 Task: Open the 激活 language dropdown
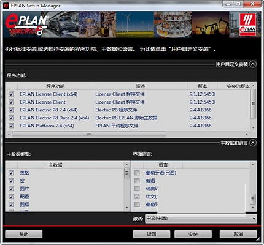point(201,219)
